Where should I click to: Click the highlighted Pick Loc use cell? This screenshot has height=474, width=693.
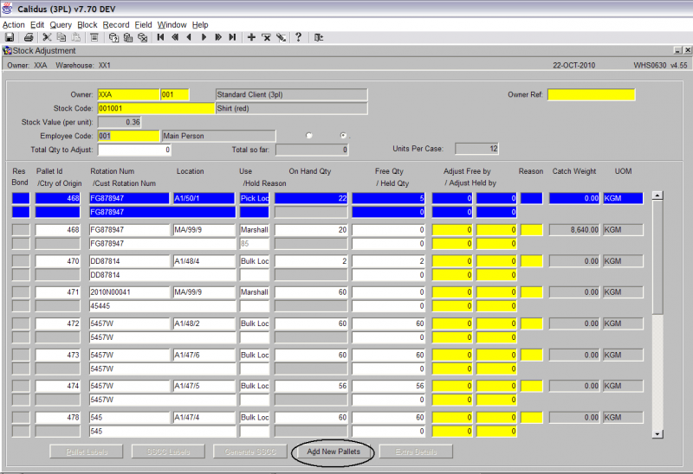click(254, 198)
